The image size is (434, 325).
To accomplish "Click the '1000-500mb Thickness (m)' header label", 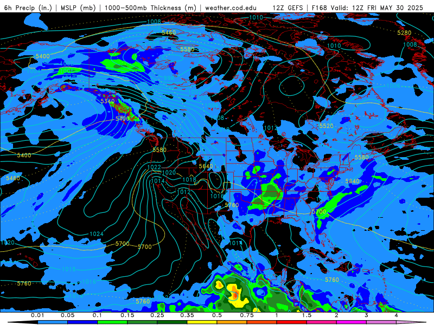I will [150, 8].
